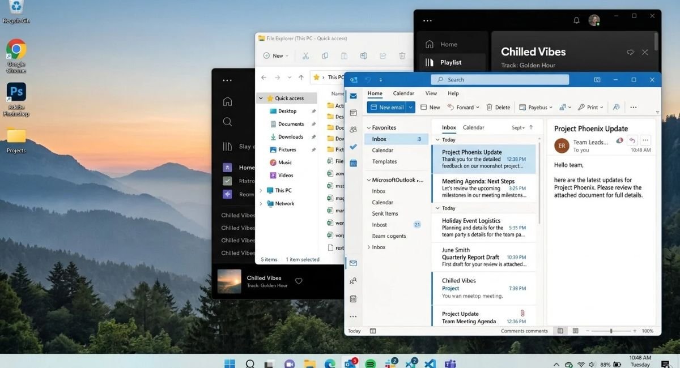Click the ER sender avatar in the reading pane
This screenshot has height=368, width=680.
[x=562, y=146]
